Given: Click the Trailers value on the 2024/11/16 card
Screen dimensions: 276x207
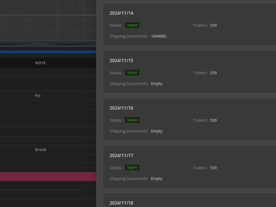Looking at the screenshot, I should 213,120.
